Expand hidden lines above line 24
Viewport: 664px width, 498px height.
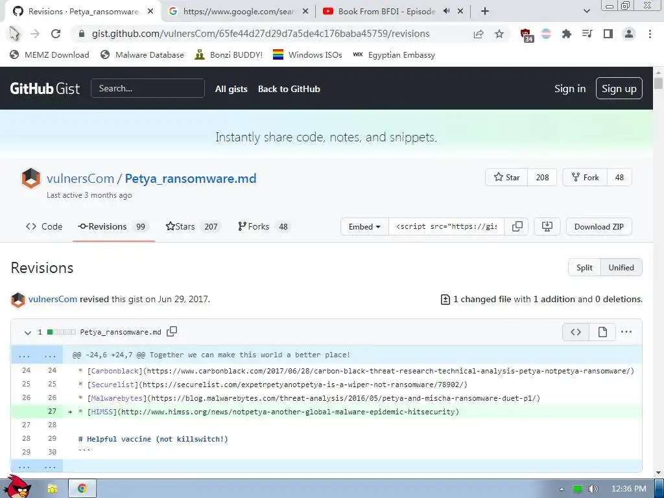[x=37, y=355]
